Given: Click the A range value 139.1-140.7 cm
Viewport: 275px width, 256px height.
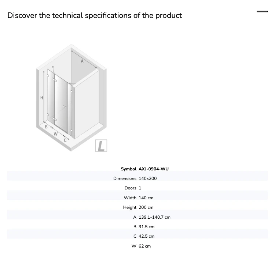Looking at the screenshot, I should click(154, 217).
